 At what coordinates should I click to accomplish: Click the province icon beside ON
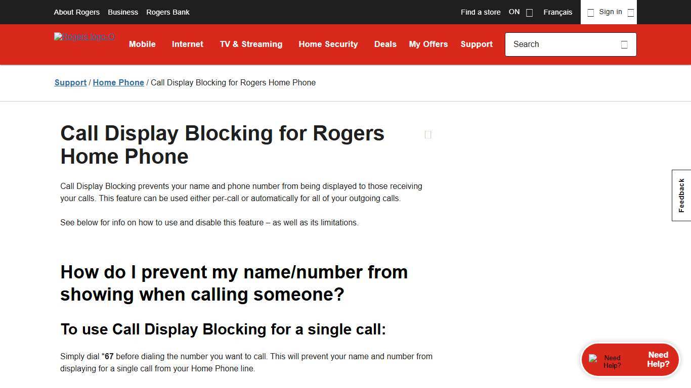tap(529, 12)
